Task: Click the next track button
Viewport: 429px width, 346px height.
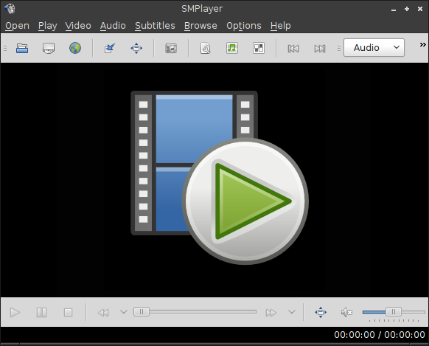Action: coord(320,49)
